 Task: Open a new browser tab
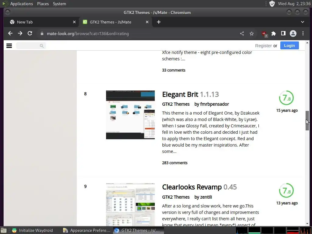click(x=158, y=22)
